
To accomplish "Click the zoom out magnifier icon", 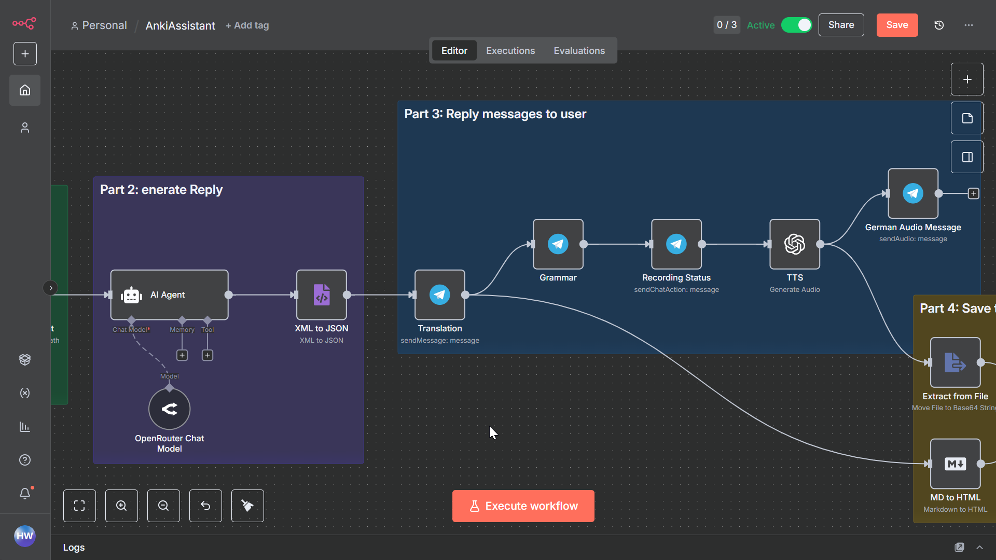I will pyautogui.click(x=163, y=506).
